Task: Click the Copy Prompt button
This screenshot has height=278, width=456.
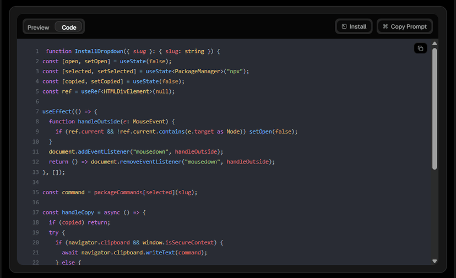Action: point(405,26)
